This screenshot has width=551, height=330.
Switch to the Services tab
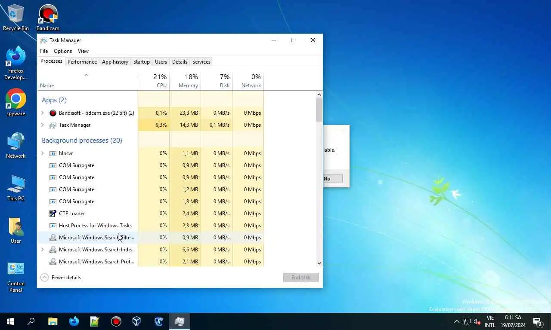(x=201, y=62)
